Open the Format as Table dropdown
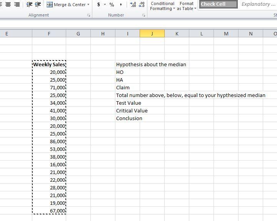This screenshot has width=277, height=221. pyautogui.click(x=187, y=6)
